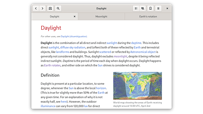
Task: Close the Wike window
Action: coord(167,8)
